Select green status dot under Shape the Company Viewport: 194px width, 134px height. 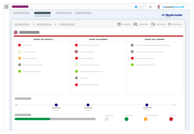[132, 65]
